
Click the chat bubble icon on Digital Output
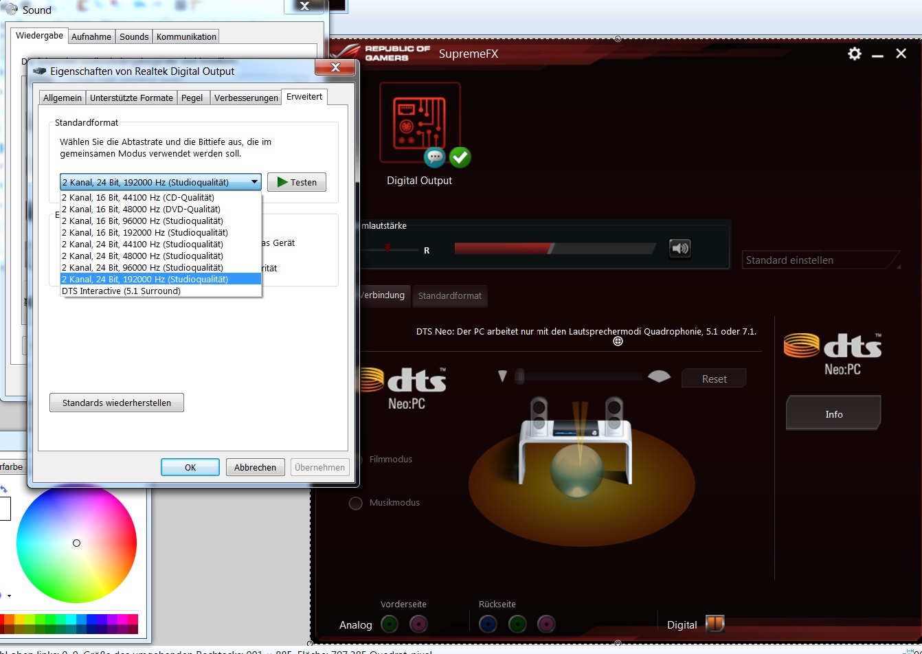click(x=434, y=157)
